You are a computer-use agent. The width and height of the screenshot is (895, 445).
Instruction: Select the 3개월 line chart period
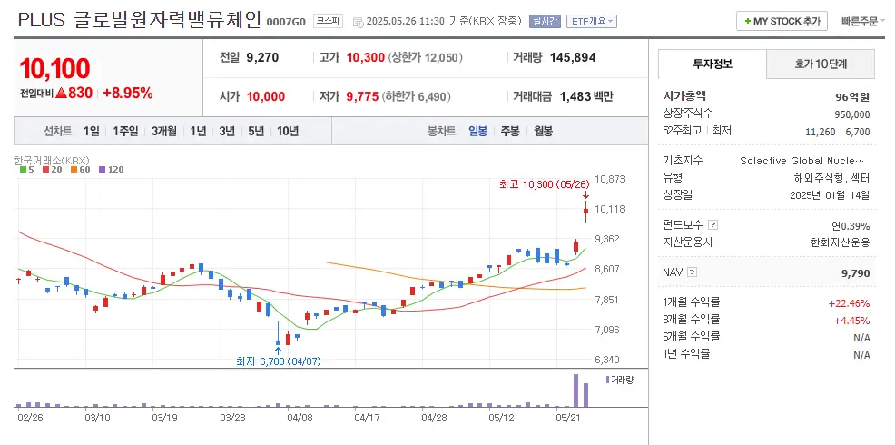165,131
